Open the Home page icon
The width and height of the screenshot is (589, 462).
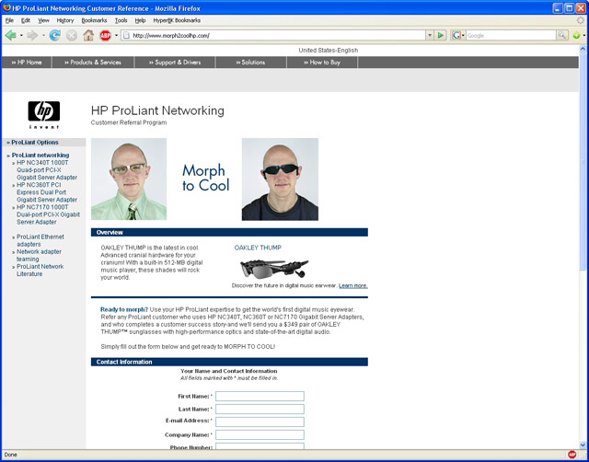click(x=88, y=35)
